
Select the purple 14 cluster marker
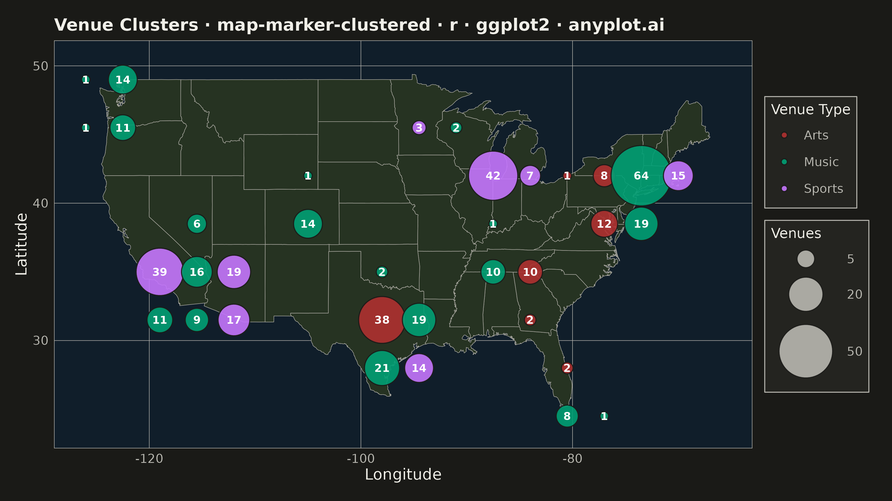[x=419, y=368]
